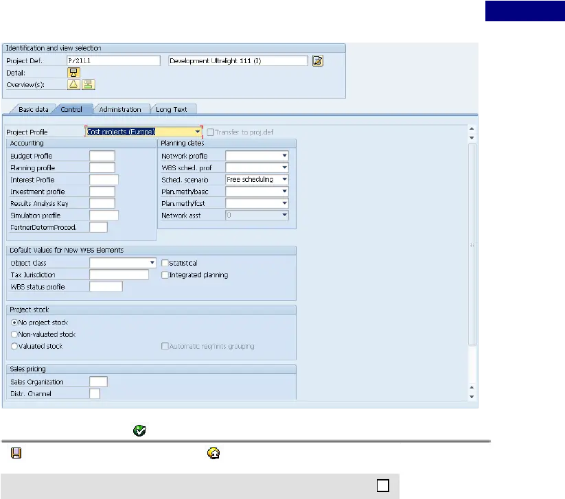
Task: Select the yellow Back arrow icon
Action: [214, 454]
